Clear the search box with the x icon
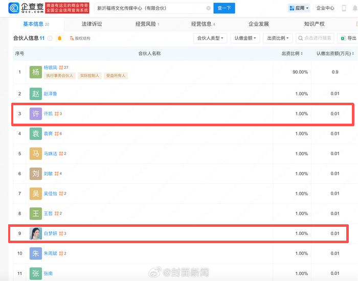 (208, 8)
